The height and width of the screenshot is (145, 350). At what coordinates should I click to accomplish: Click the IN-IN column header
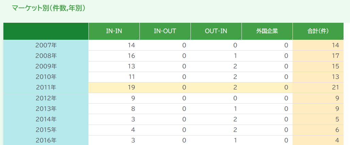click(x=114, y=31)
